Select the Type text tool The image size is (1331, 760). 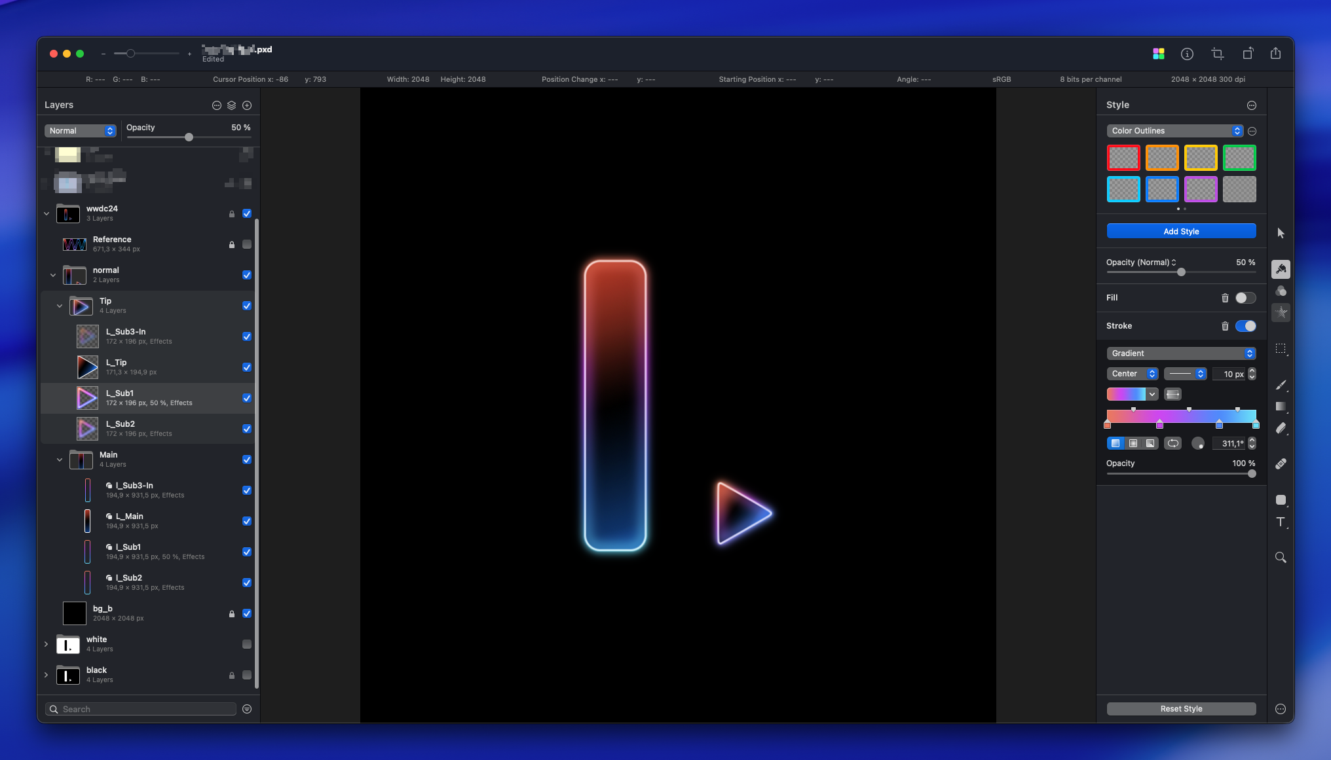(1281, 522)
